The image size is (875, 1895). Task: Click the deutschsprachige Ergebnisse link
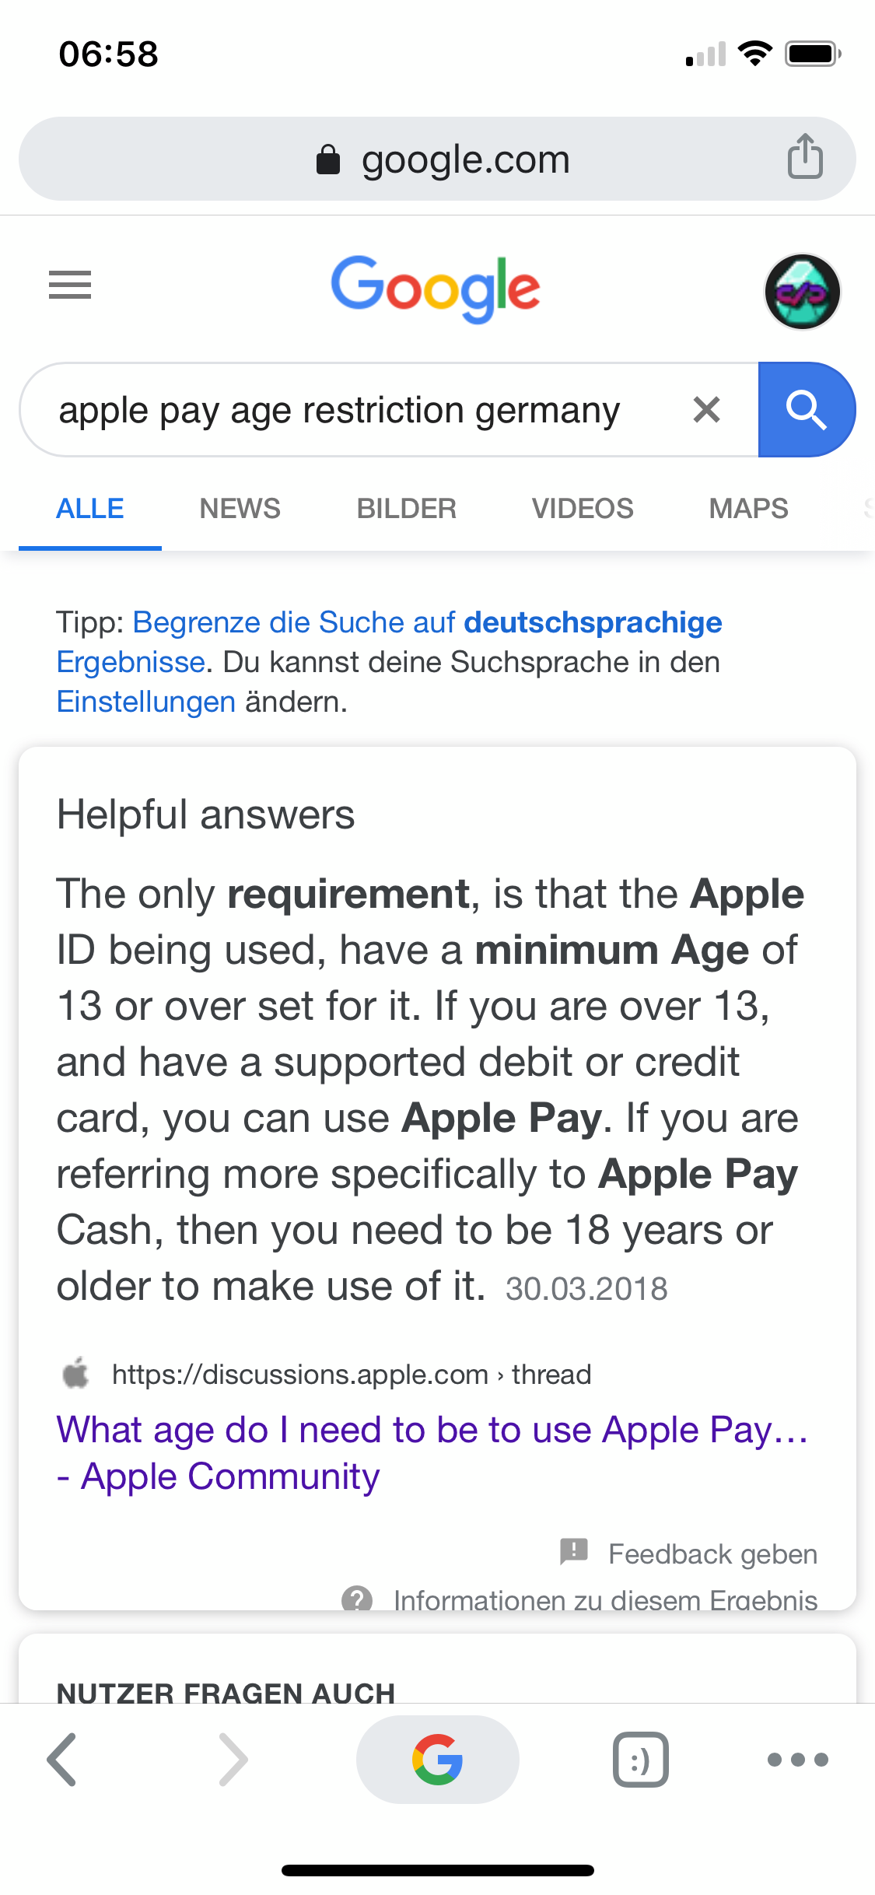(592, 622)
